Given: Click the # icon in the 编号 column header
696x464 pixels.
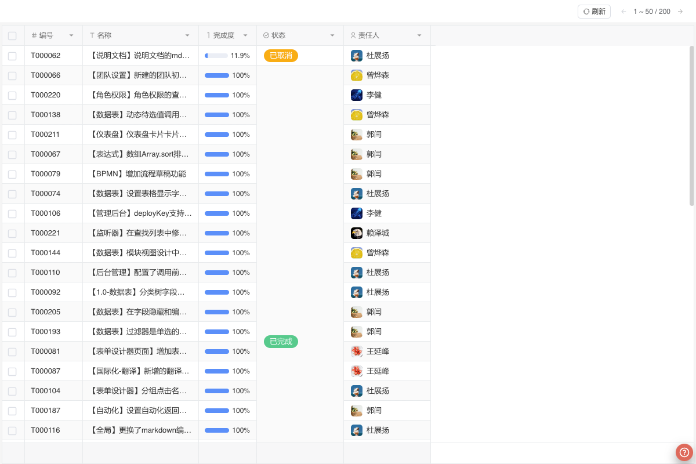Looking at the screenshot, I should 33,35.
